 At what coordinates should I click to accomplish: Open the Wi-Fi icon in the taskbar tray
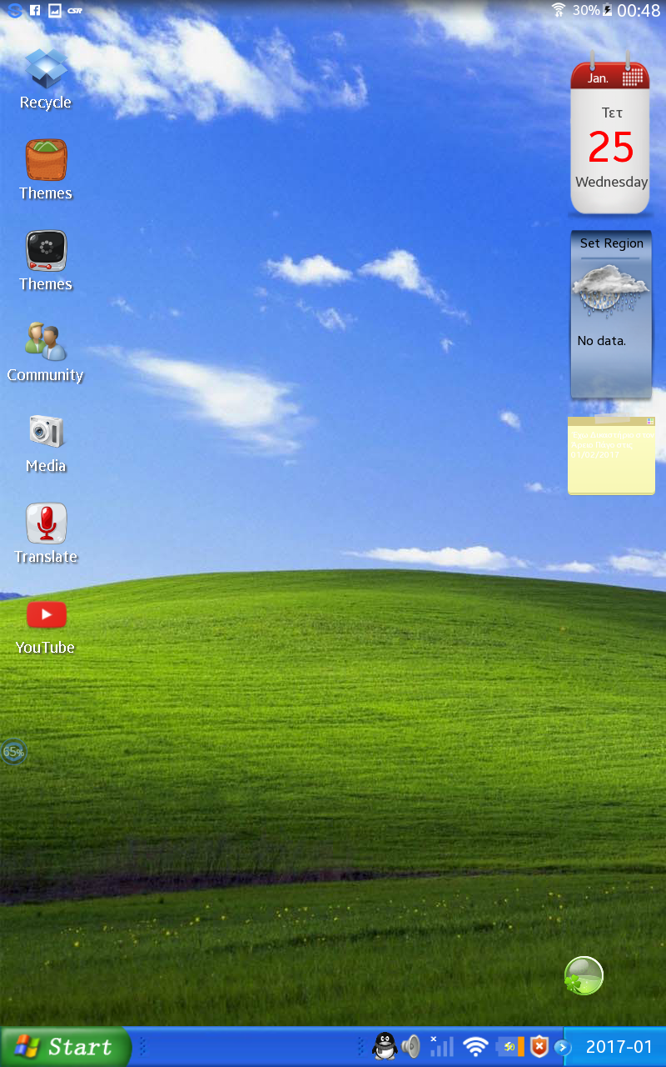(475, 1047)
